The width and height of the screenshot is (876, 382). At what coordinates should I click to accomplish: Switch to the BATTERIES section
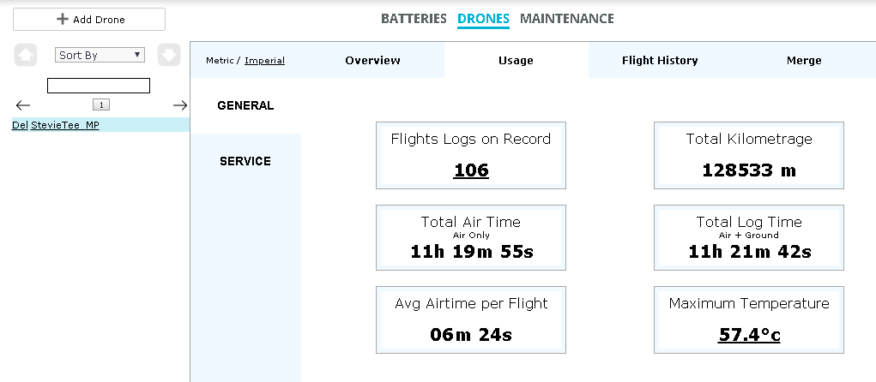tap(414, 18)
